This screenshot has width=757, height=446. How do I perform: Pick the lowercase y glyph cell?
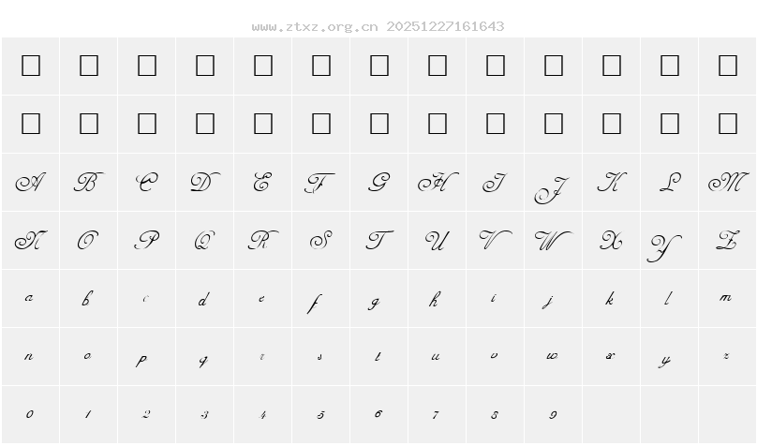point(669,358)
